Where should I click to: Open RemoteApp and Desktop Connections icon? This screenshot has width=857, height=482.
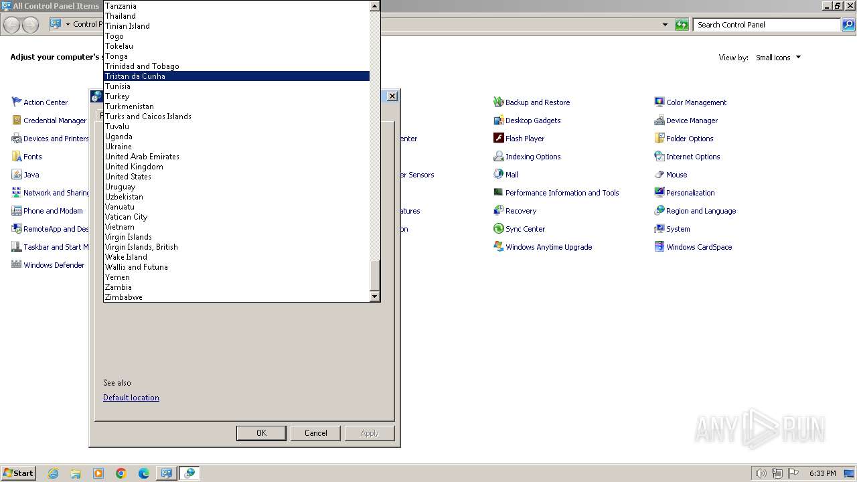[17, 229]
